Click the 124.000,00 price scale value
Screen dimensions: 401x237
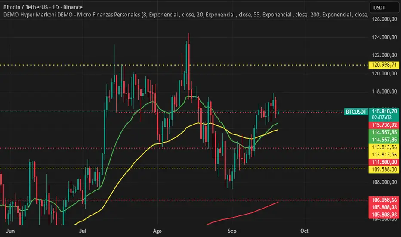[384, 37]
